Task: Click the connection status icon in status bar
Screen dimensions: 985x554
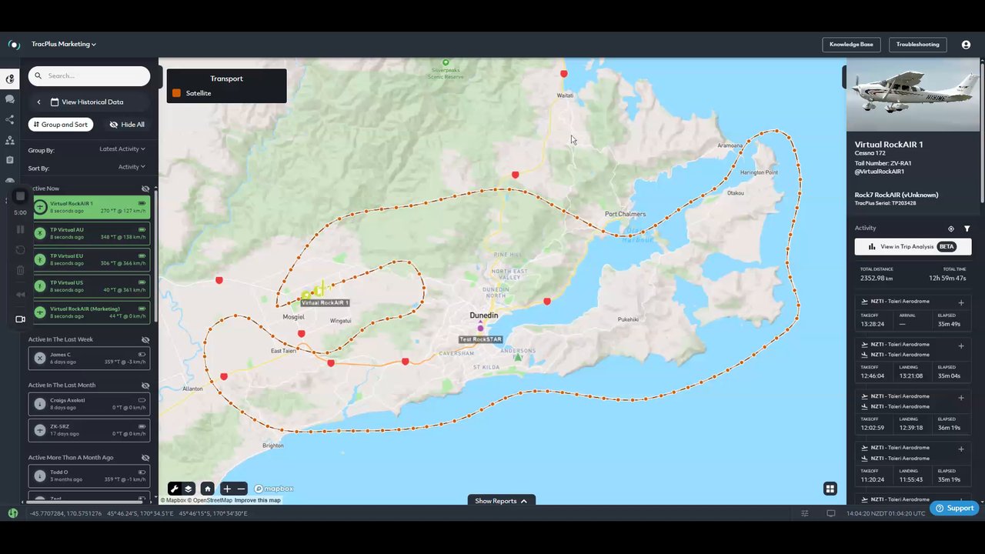Action: pos(13,513)
